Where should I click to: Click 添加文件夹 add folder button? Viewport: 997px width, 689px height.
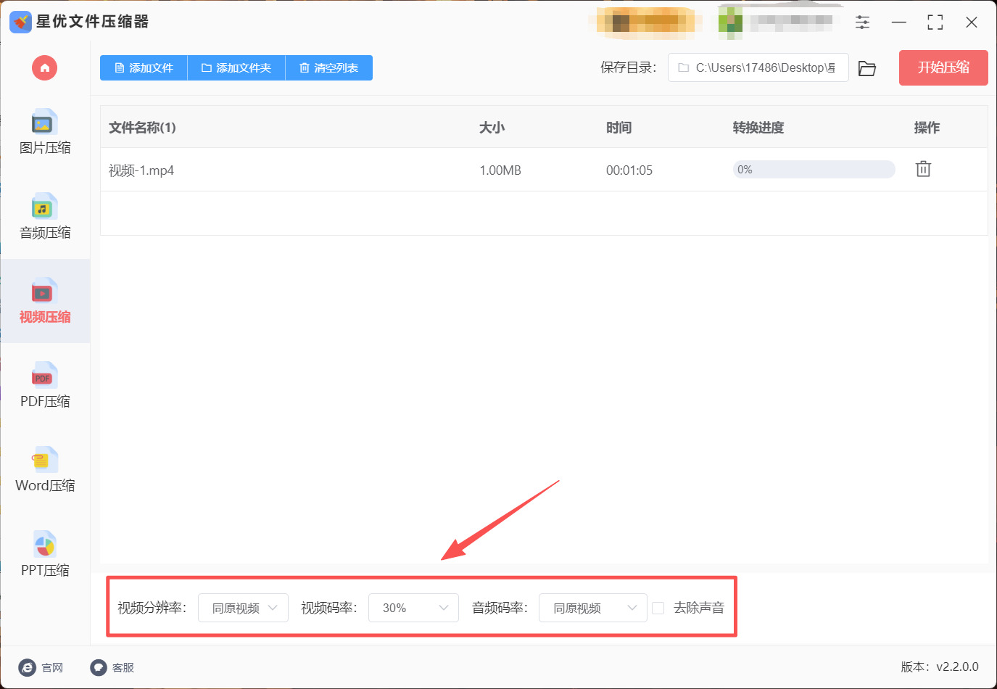[x=236, y=68]
